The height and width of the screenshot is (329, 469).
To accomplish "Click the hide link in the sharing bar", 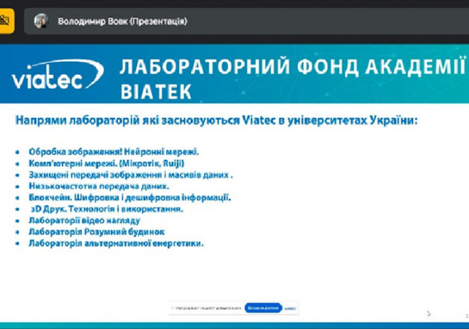I will pos(290,308).
